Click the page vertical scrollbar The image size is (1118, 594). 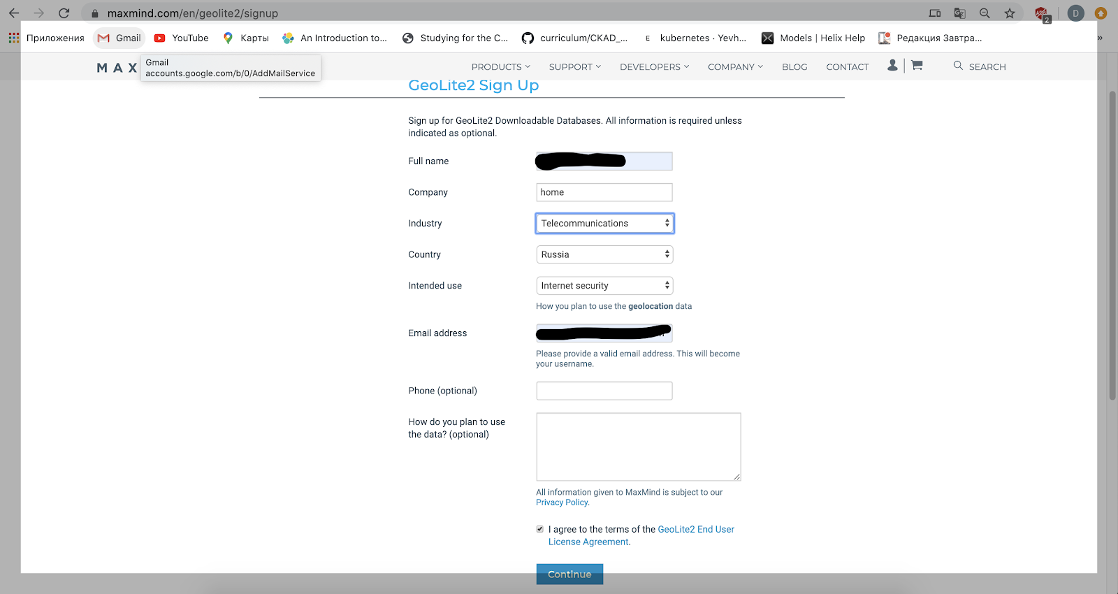pos(1112,245)
